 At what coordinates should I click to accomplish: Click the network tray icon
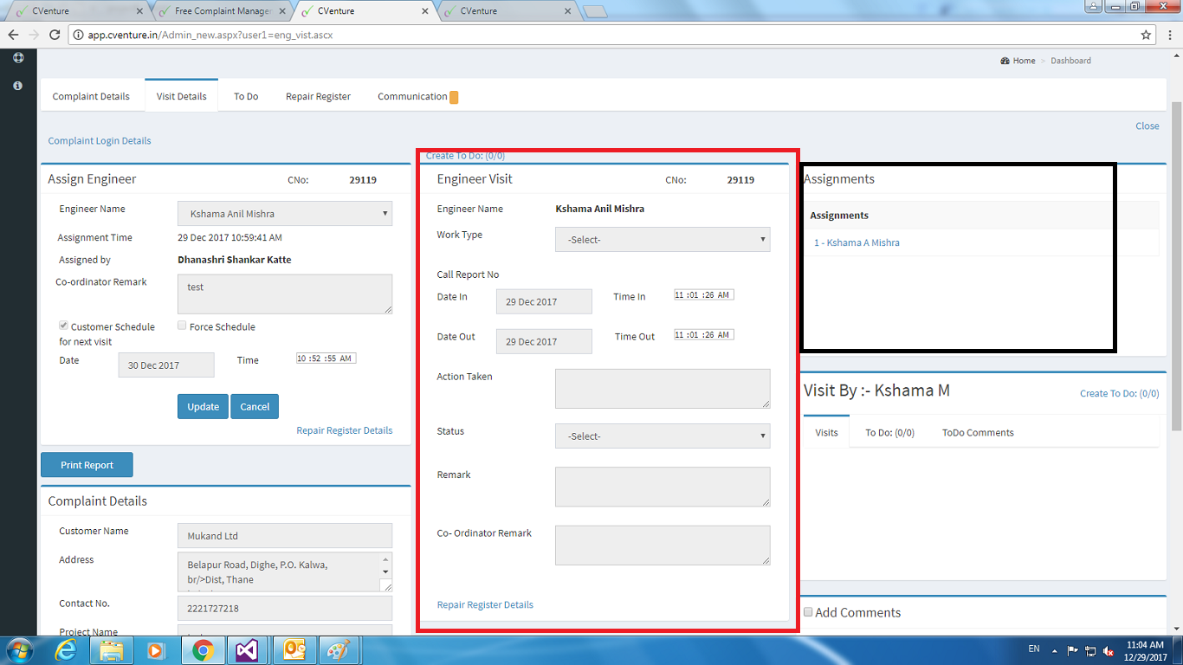tap(1090, 650)
